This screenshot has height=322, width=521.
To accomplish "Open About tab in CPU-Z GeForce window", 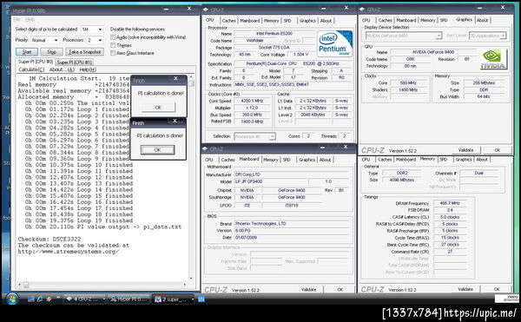I will tap(482, 20).
